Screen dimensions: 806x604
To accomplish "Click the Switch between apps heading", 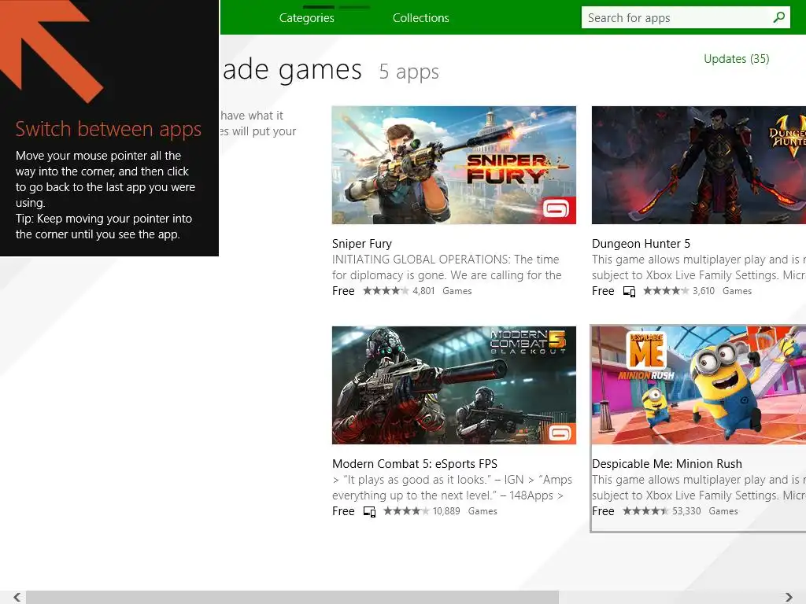I will [109, 129].
